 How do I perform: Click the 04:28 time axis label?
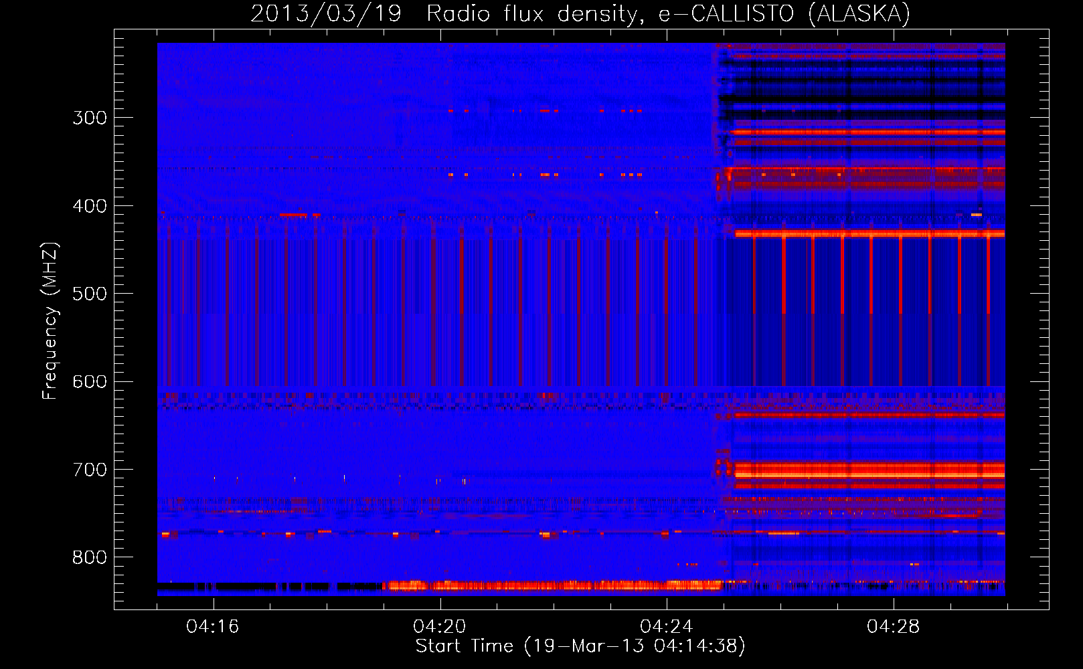(894, 627)
